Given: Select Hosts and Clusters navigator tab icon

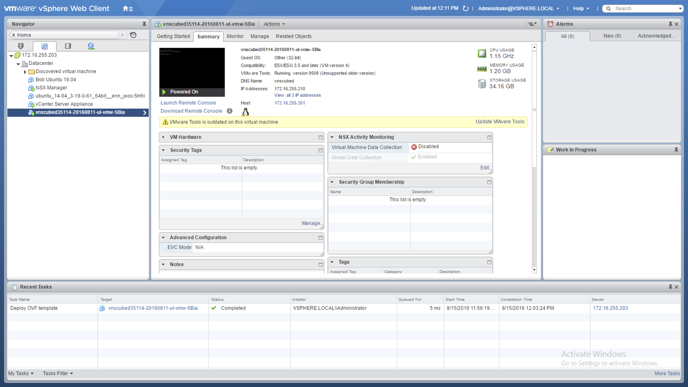Looking at the screenshot, I should (x=21, y=46).
